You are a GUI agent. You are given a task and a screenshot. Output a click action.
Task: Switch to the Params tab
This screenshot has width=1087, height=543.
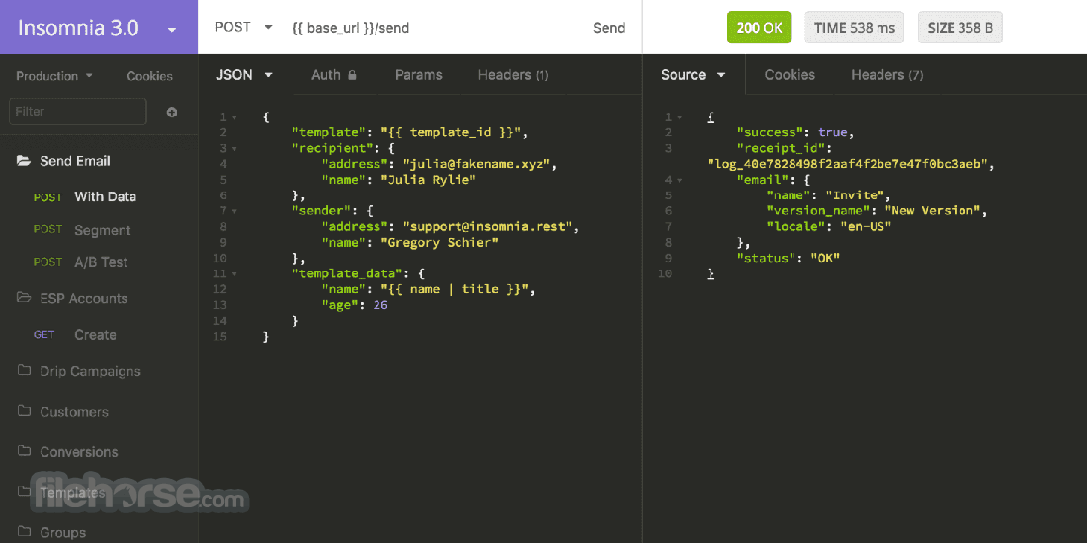(418, 75)
